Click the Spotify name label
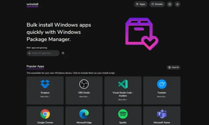The image size is (209, 125). (x=123, y=123)
